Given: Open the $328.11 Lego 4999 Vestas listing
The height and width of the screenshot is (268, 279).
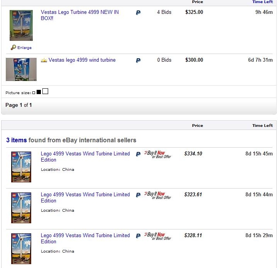Looking at the screenshot, I should 85,238.
